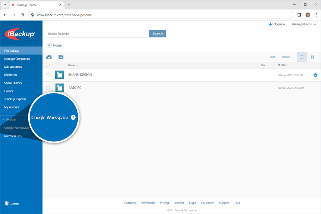Open the Details dropdown menu

[x=287, y=57]
